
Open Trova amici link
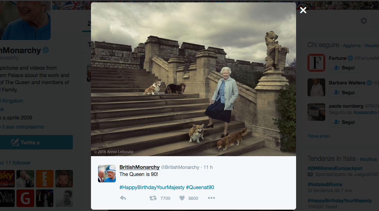tap(319, 136)
